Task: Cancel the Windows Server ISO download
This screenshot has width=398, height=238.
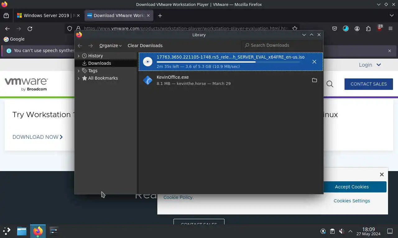Action: [x=314, y=62]
